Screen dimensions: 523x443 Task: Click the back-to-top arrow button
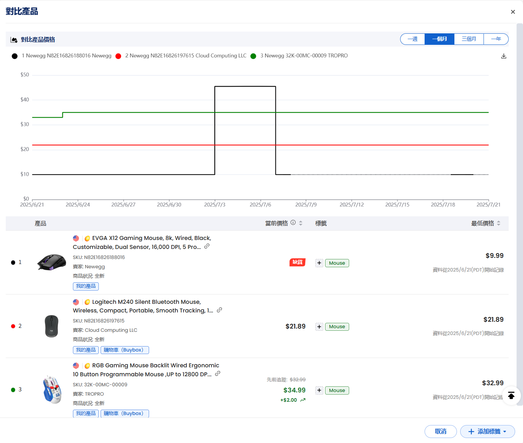[511, 396]
